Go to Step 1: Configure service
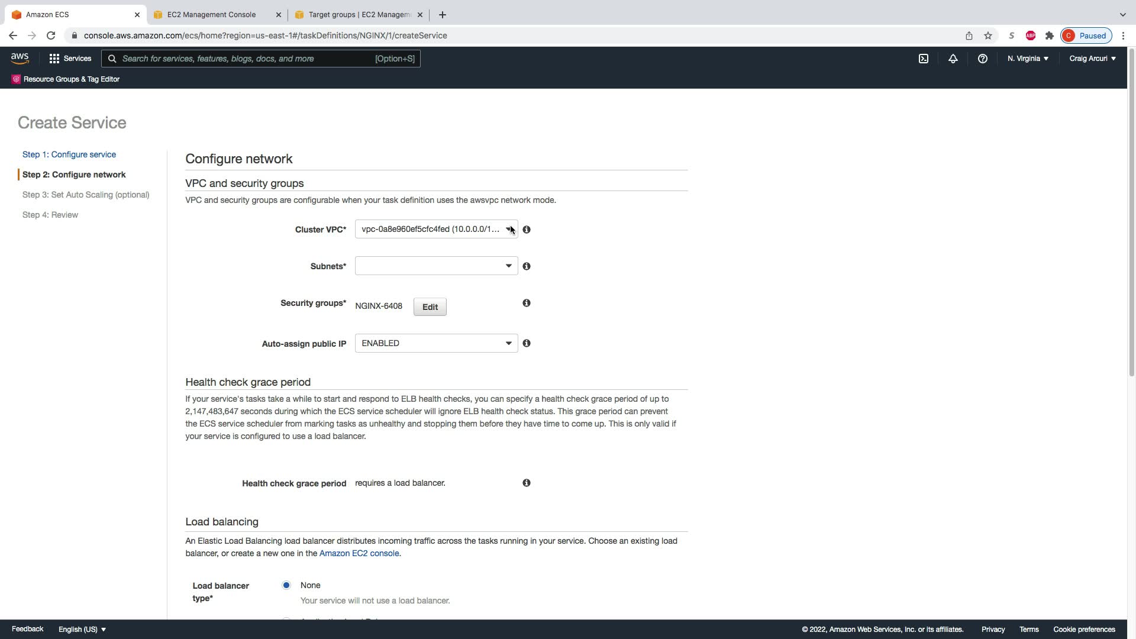This screenshot has height=639, width=1136. tap(69, 154)
